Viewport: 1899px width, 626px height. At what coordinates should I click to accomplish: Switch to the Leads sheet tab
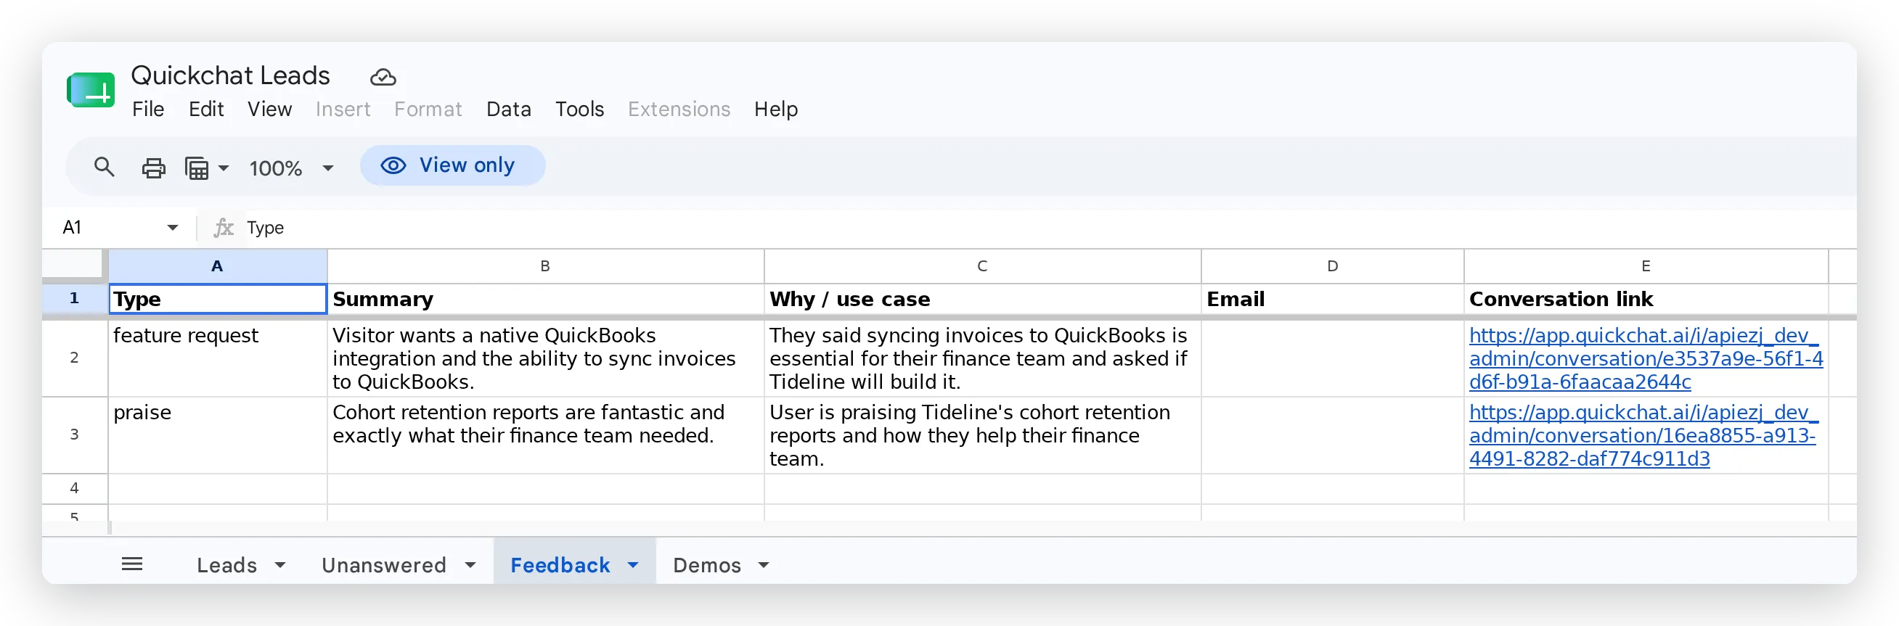pyautogui.click(x=227, y=565)
